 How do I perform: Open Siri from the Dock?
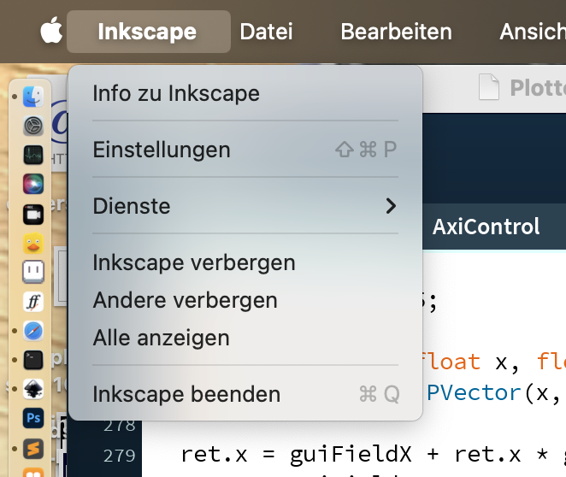[x=33, y=184]
